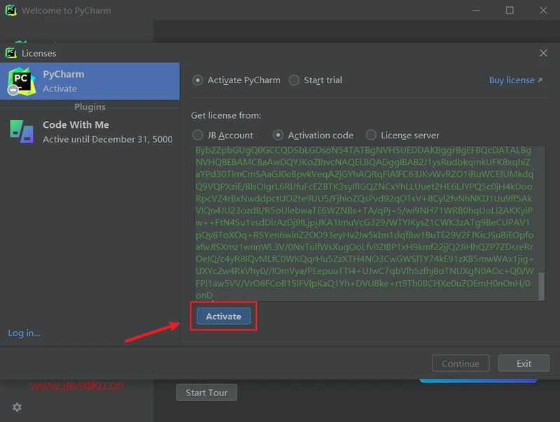Select the Activate PyCharm radio button

198,80
